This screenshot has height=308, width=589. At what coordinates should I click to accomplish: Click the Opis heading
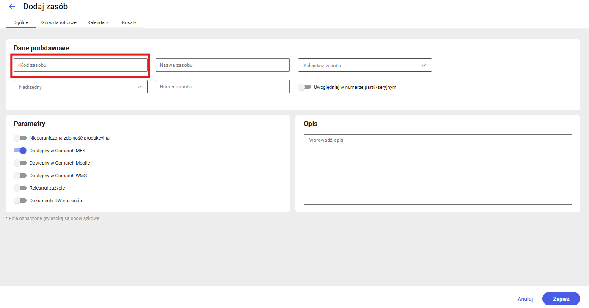click(311, 124)
